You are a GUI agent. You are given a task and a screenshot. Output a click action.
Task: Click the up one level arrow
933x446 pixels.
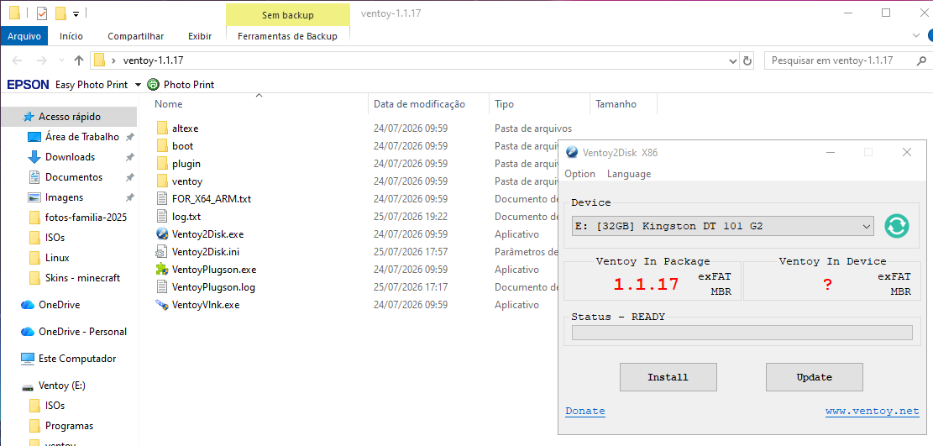[x=79, y=60]
